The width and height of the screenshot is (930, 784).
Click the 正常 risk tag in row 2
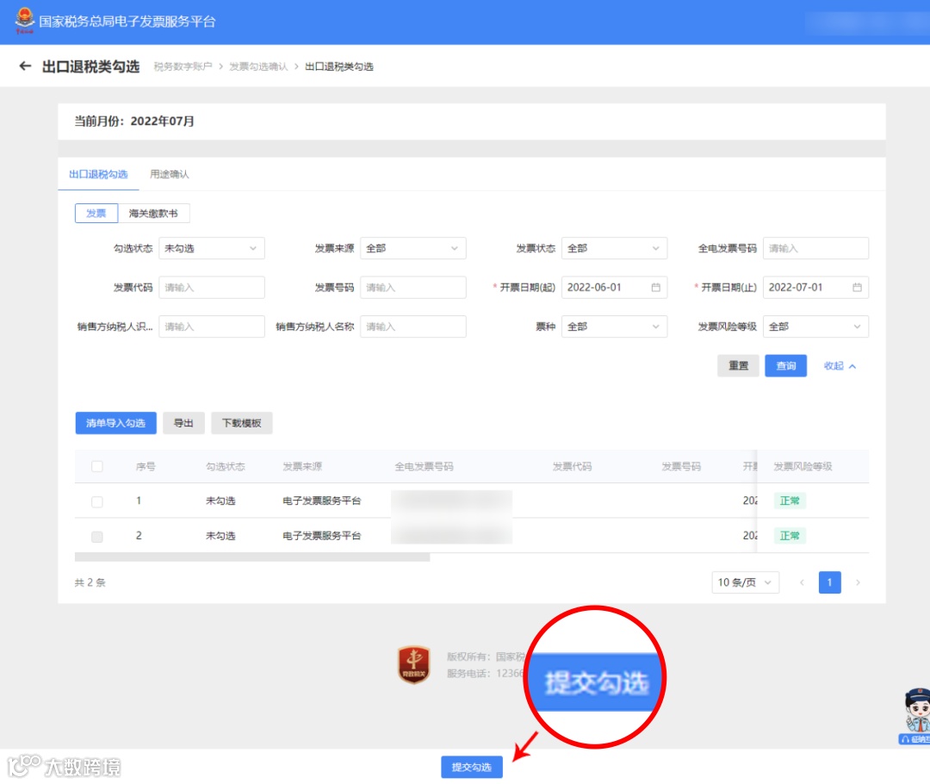click(x=790, y=536)
